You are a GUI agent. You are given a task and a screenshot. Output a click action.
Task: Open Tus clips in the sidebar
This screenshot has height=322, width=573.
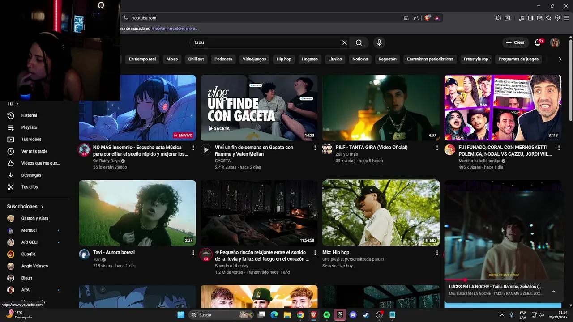click(x=34, y=187)
